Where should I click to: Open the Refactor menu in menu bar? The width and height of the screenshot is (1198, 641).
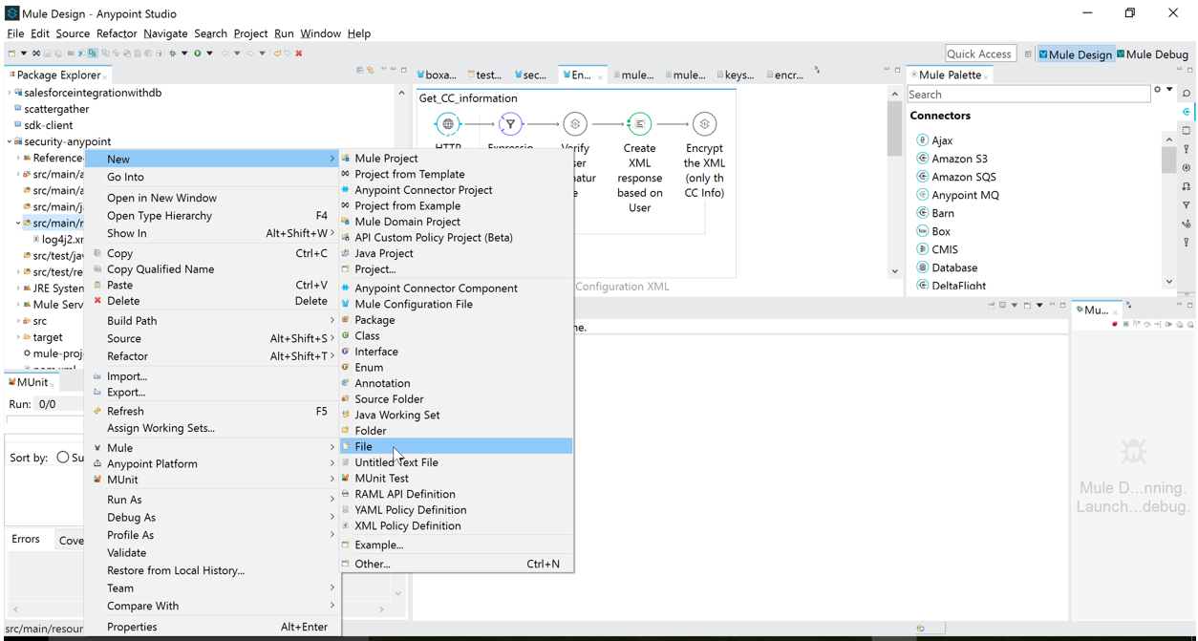pyautogui.click(x=117, y=33)
